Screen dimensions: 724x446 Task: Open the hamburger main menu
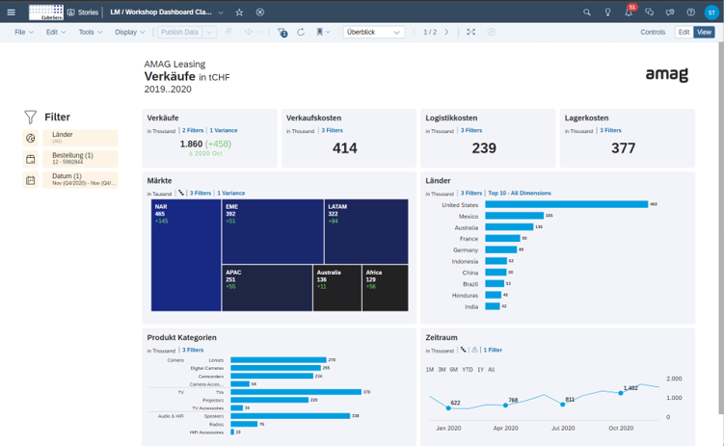point(11,13)
